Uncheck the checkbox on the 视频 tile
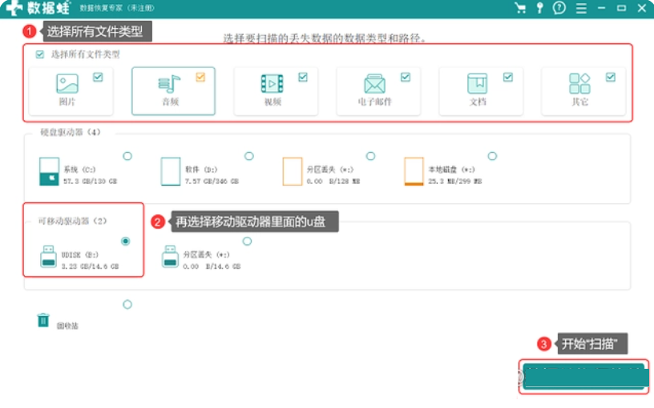The width and height of the screenshot is (654, 408). click(303, 77)
